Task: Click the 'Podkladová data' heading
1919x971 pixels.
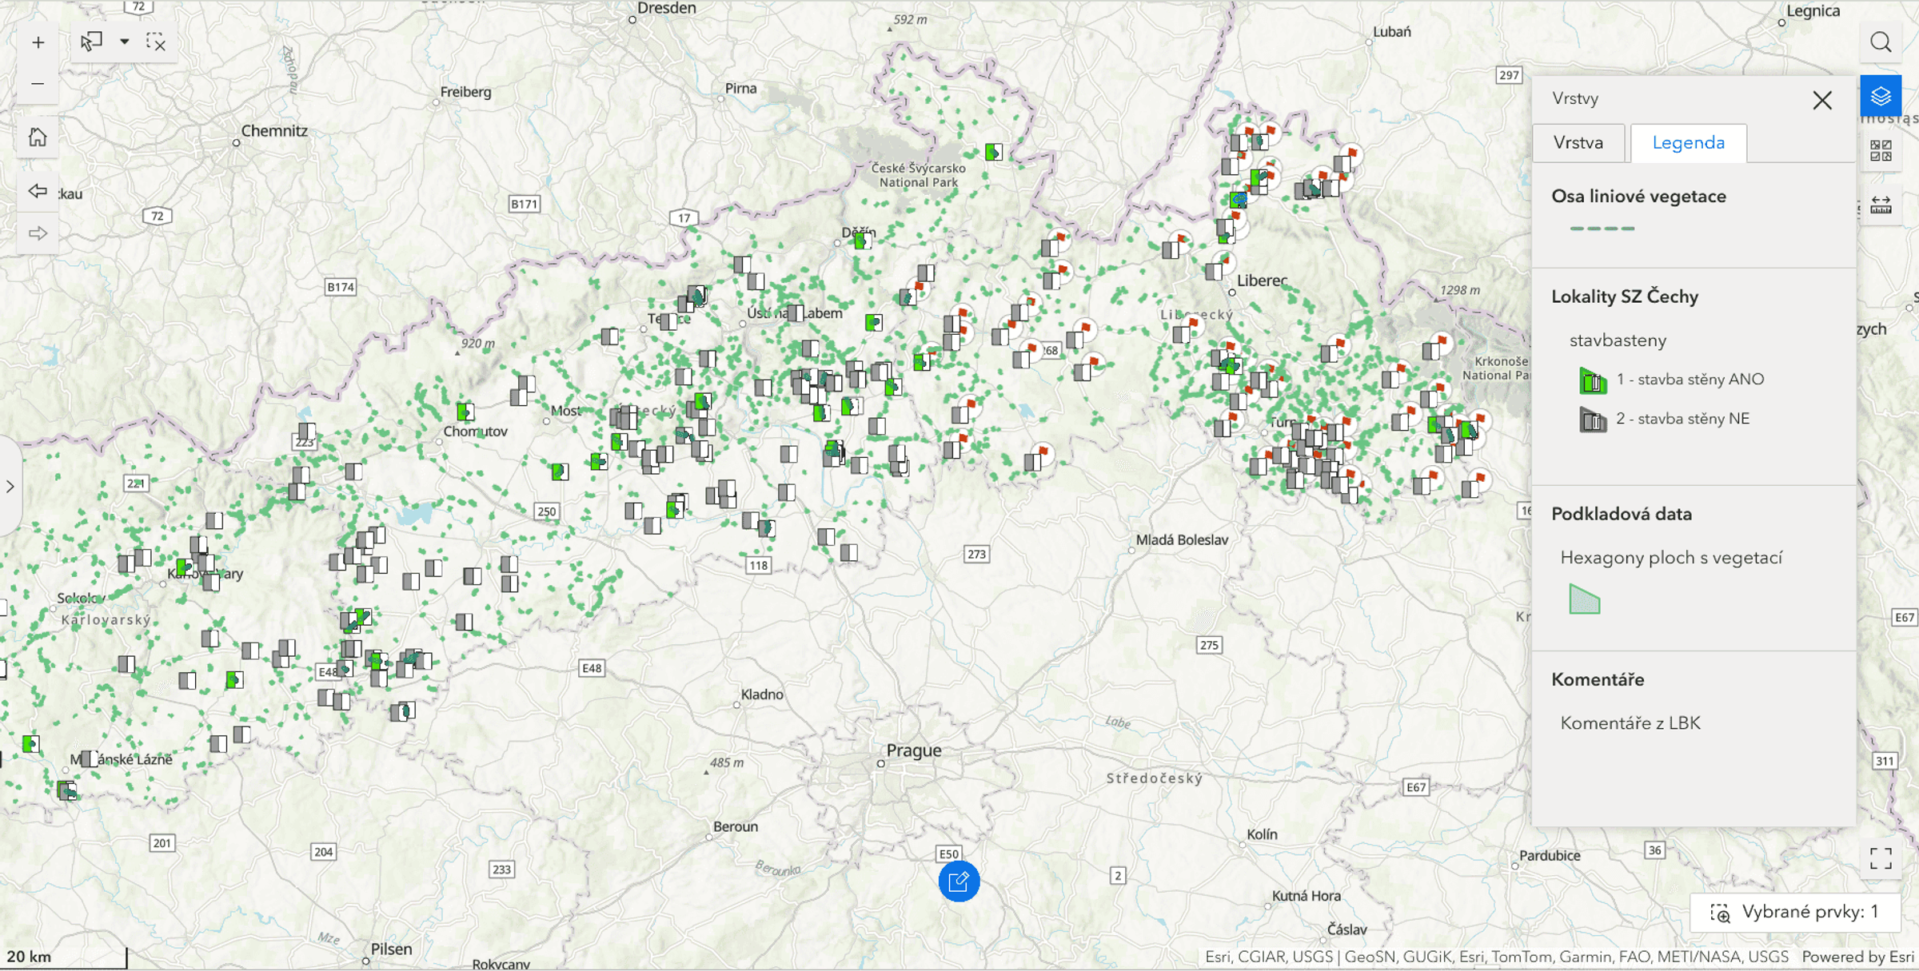Action: tap(1622, 514)
